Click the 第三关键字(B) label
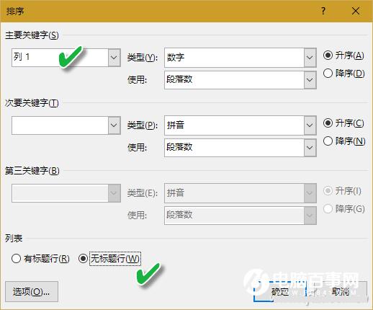Image resolution: width=373 pixels, height=310 pixels. pos(32,171)
